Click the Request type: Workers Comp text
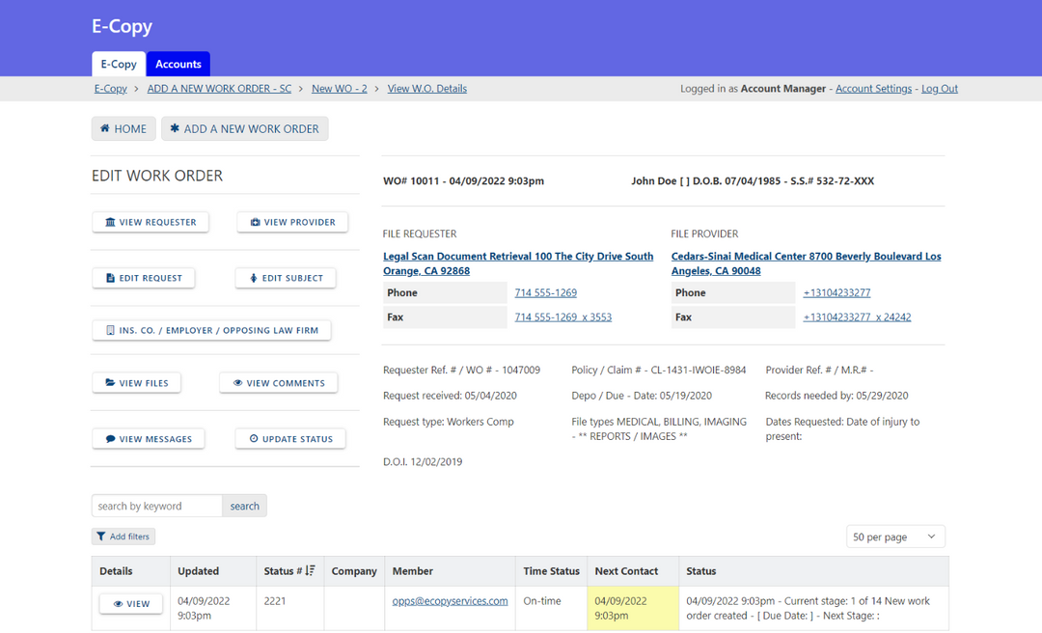 pyautogui.click(x=449, y=422)
